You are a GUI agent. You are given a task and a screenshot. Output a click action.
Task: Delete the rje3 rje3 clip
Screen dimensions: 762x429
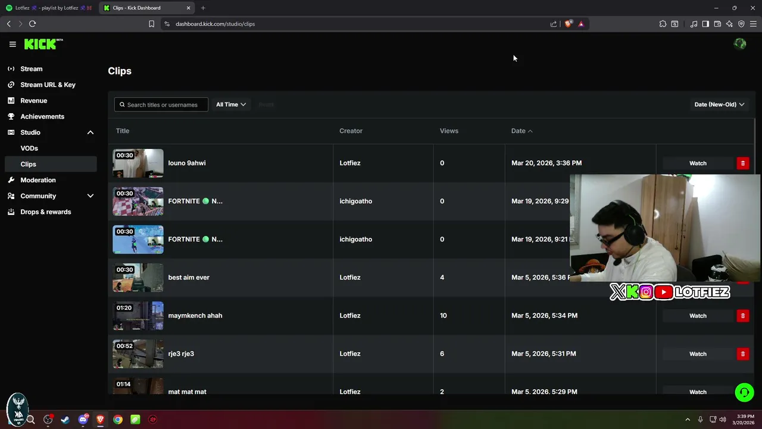[743, 354]
